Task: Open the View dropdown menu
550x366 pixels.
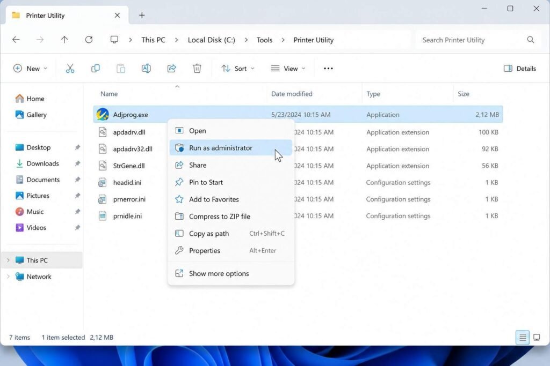Action: pos(288,69)
